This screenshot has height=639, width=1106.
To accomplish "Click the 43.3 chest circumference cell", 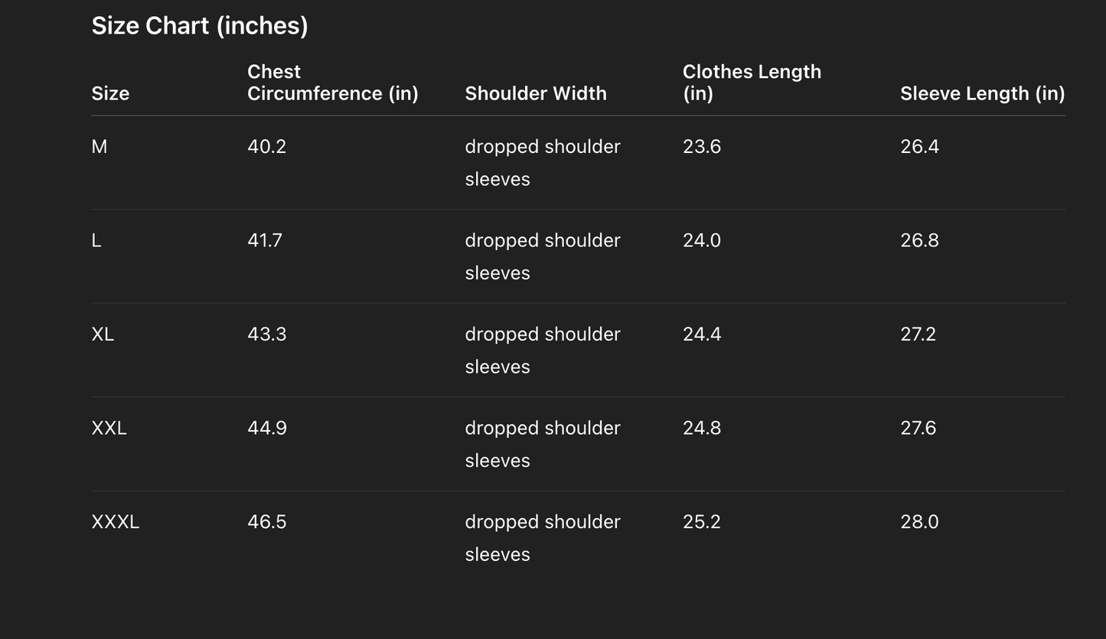I will pyautogui.click(x=266, y=334).
